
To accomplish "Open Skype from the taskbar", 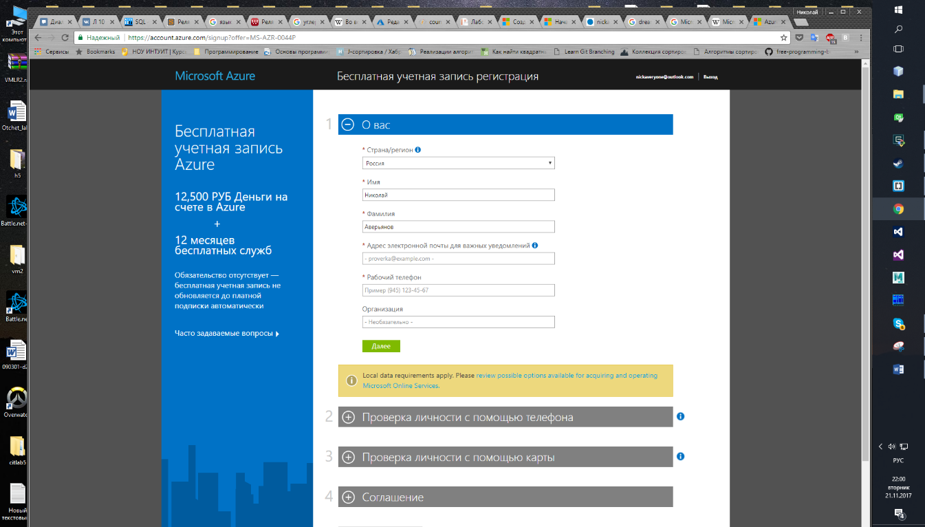I will (898, 323).
